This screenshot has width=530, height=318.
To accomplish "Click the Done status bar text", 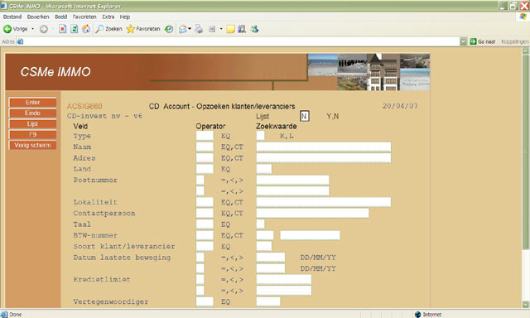I will point(16,315).
